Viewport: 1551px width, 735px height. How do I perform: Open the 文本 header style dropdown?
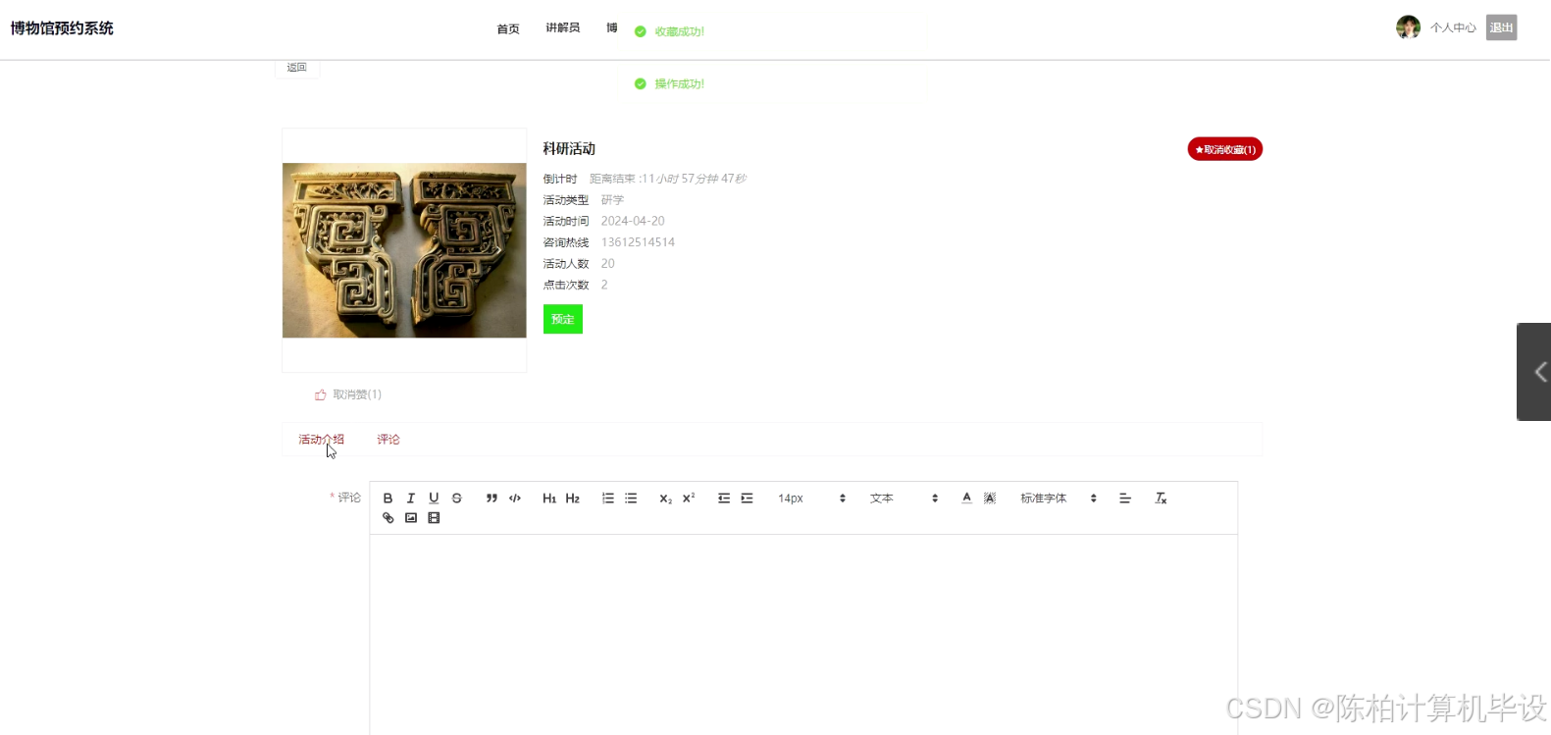pyautogui.click(x=904, y=499)
